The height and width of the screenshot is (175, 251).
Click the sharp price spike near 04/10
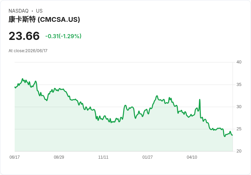(x=200, y=100)
